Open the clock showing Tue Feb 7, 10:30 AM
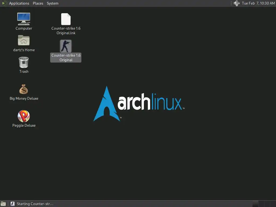The image size is (276, 207). point(258,3)
